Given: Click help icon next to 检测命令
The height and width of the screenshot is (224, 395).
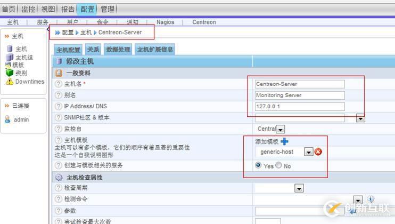Looking at the screenshot, I should point(59,199).
